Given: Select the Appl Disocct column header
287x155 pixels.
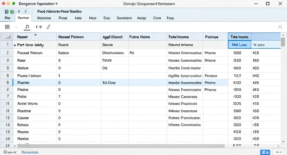Looking at the screenshot, I should 115,37.
